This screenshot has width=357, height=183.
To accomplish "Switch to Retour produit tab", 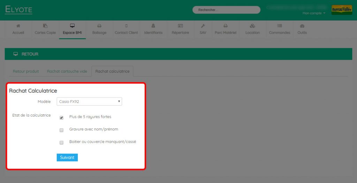I will coord(26,71).
